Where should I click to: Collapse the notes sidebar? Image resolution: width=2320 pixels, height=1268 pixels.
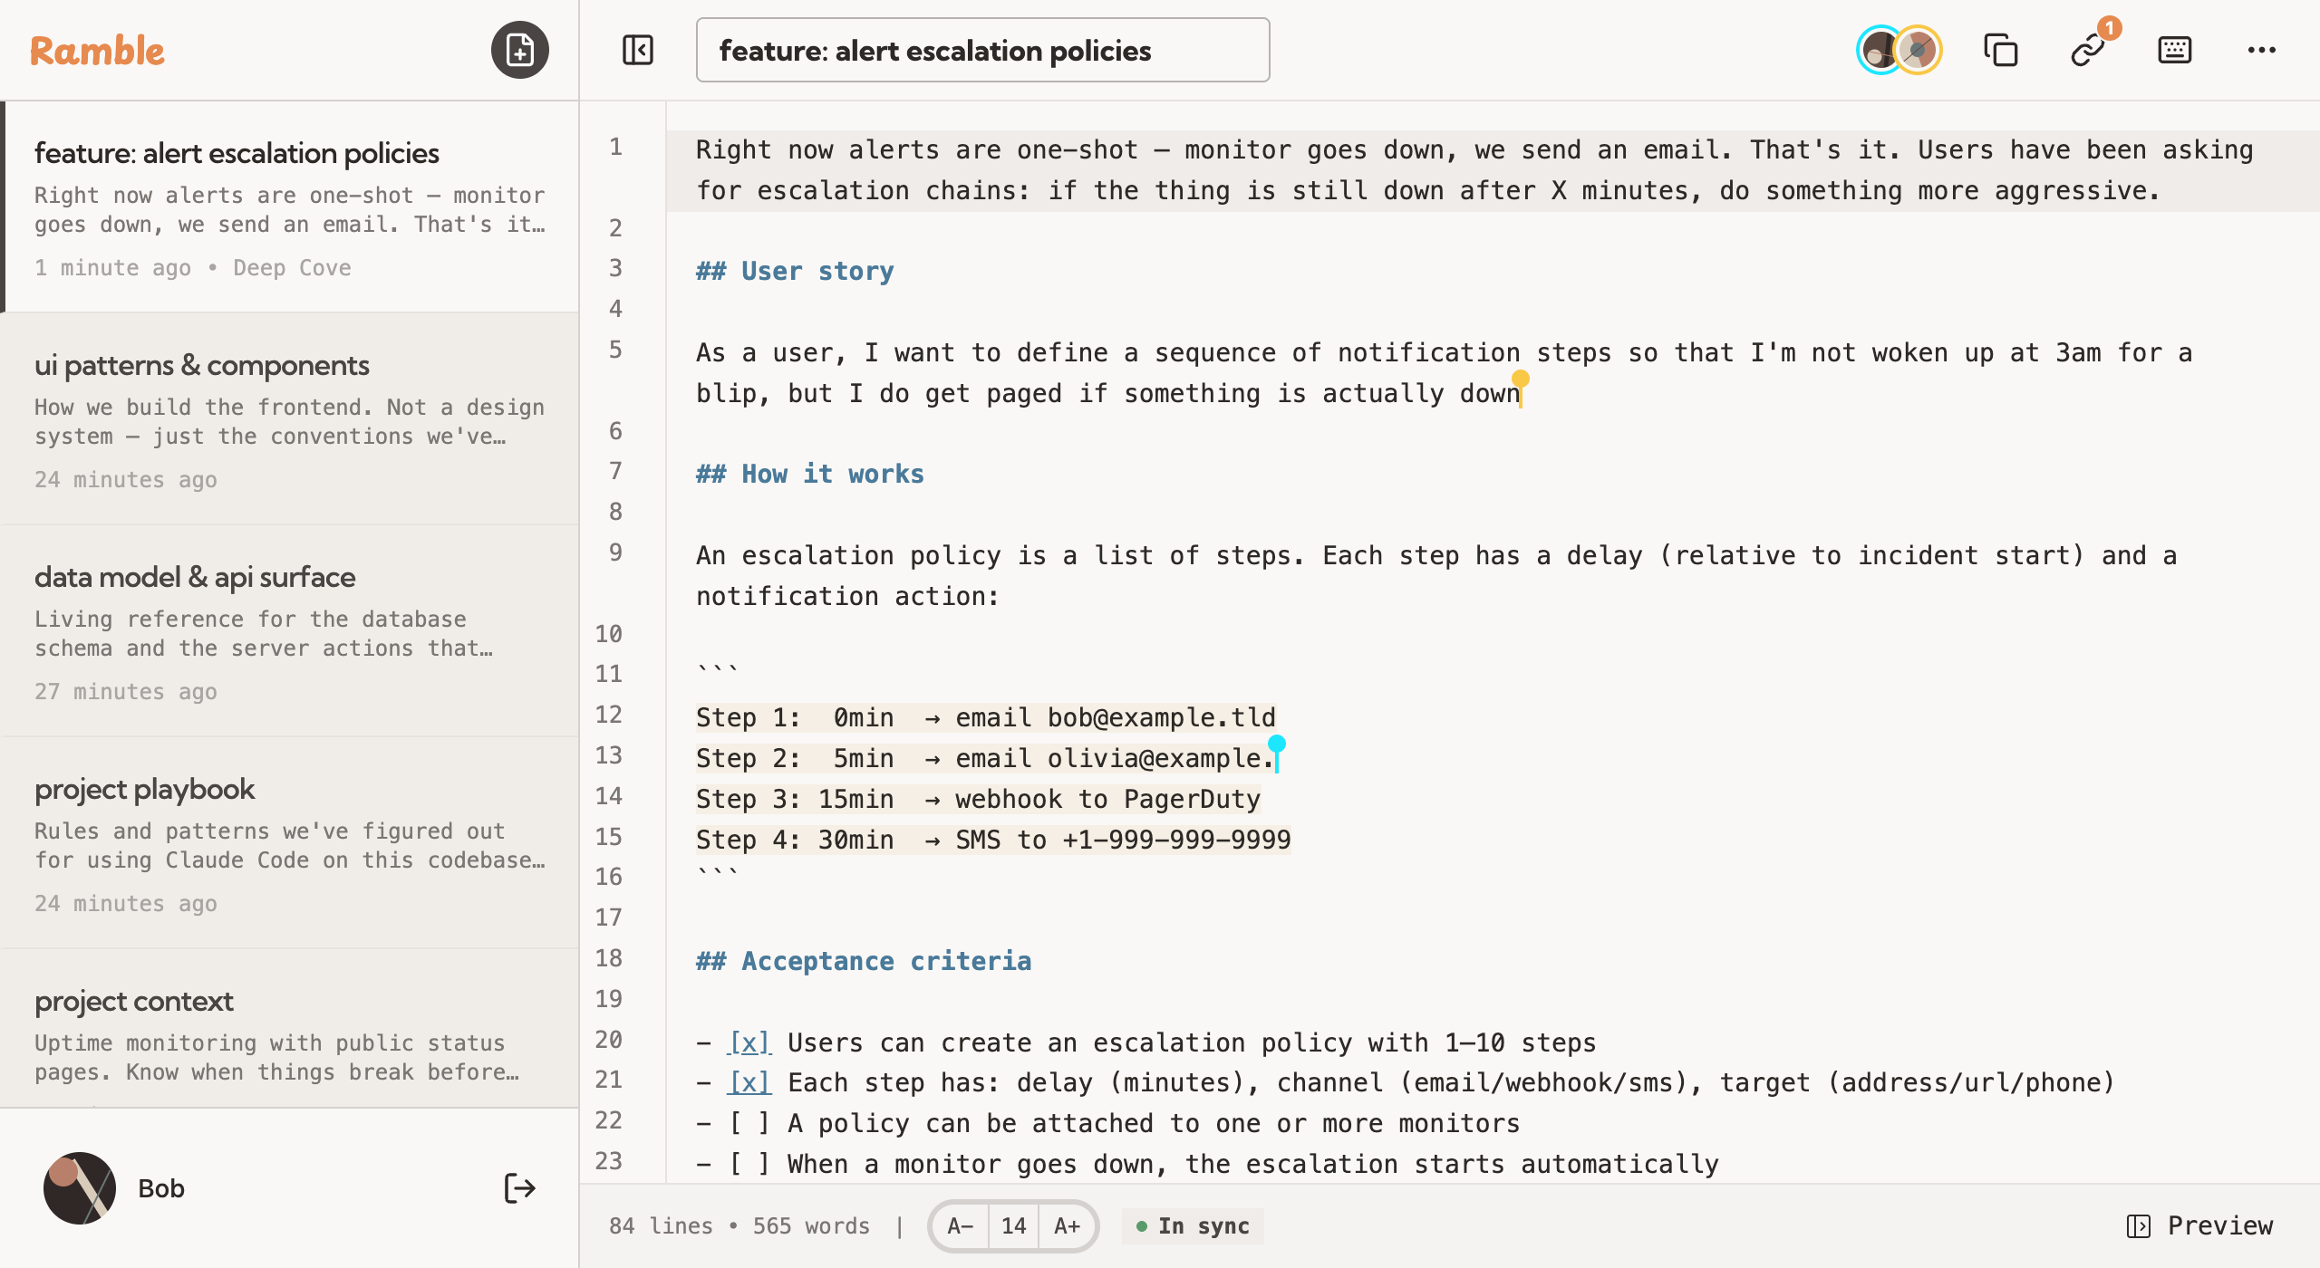tap(637, 50)
